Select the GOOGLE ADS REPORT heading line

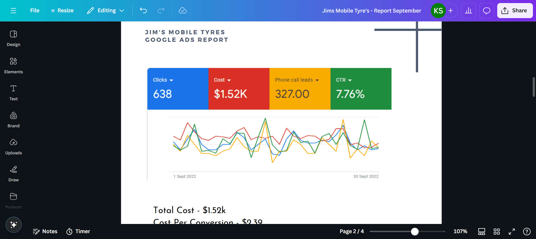tap(187, 40)
